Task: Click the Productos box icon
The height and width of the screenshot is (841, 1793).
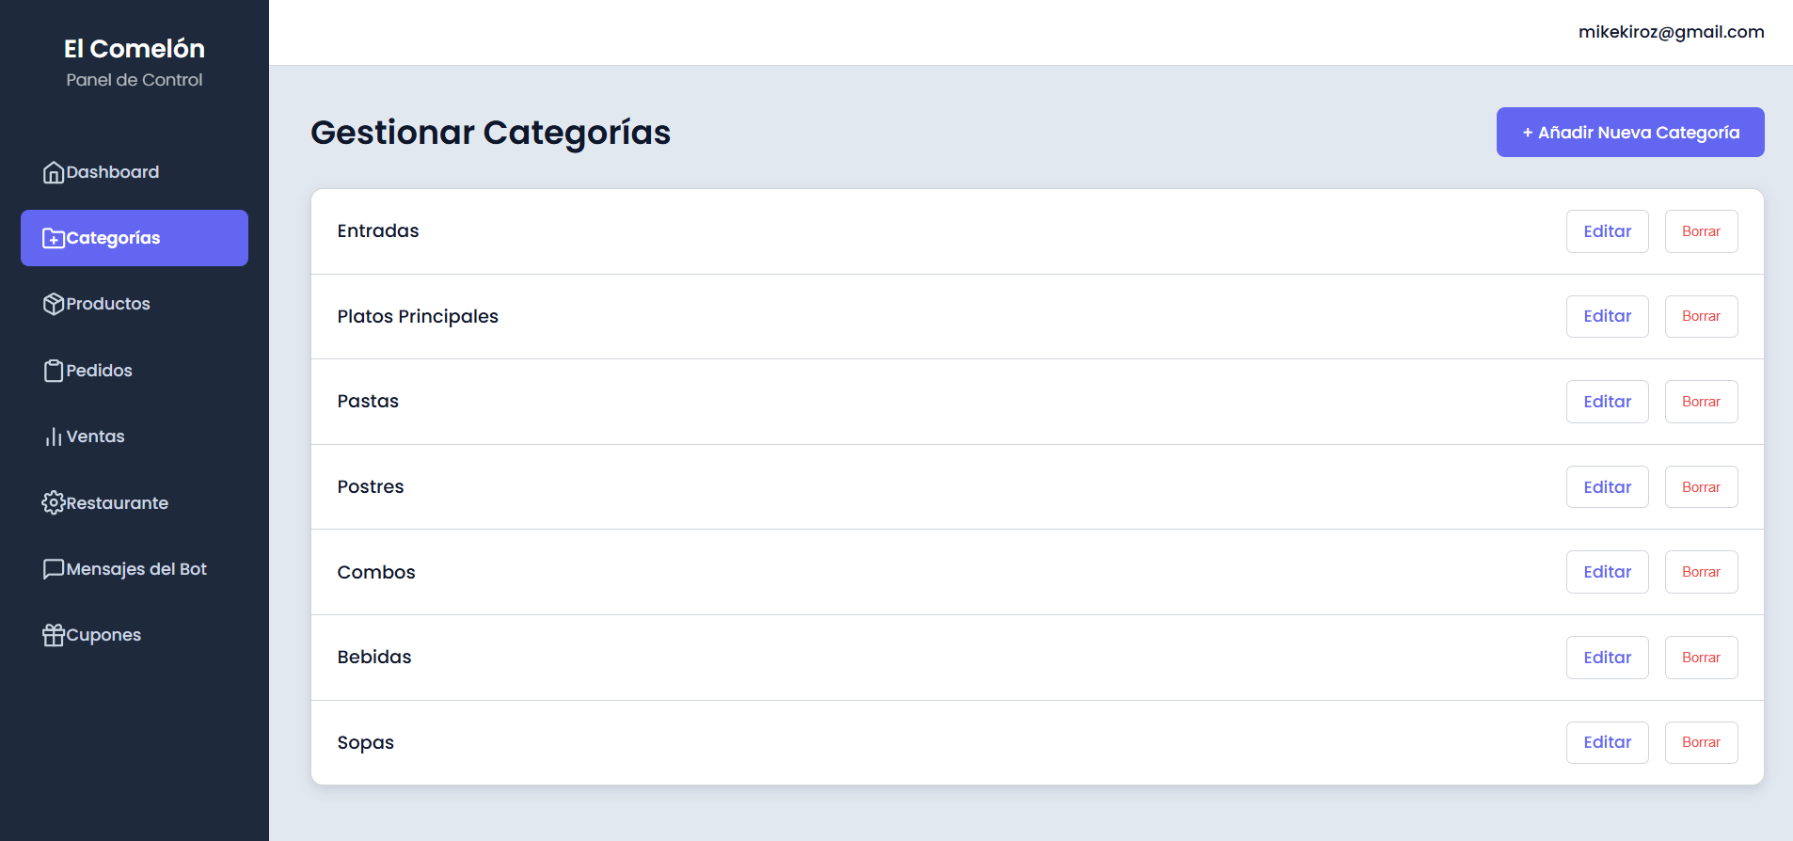Action: point(54,304)
